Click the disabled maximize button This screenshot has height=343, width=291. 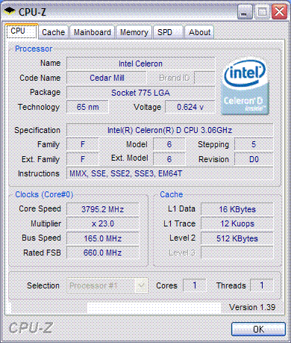coord(262,12)
